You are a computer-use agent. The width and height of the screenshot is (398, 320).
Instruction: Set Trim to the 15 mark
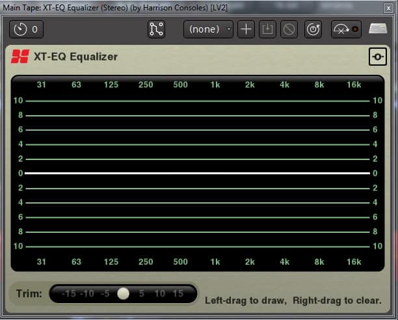178,293
